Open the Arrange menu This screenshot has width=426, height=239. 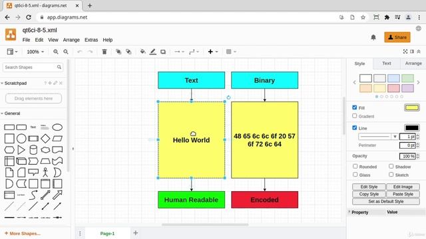[71, 40]
